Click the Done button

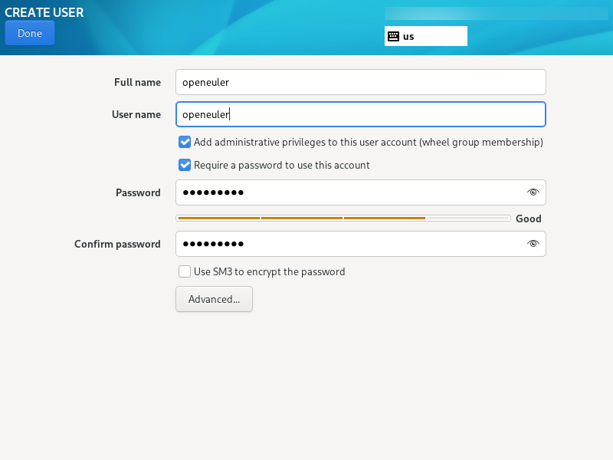tap(29, 33)
